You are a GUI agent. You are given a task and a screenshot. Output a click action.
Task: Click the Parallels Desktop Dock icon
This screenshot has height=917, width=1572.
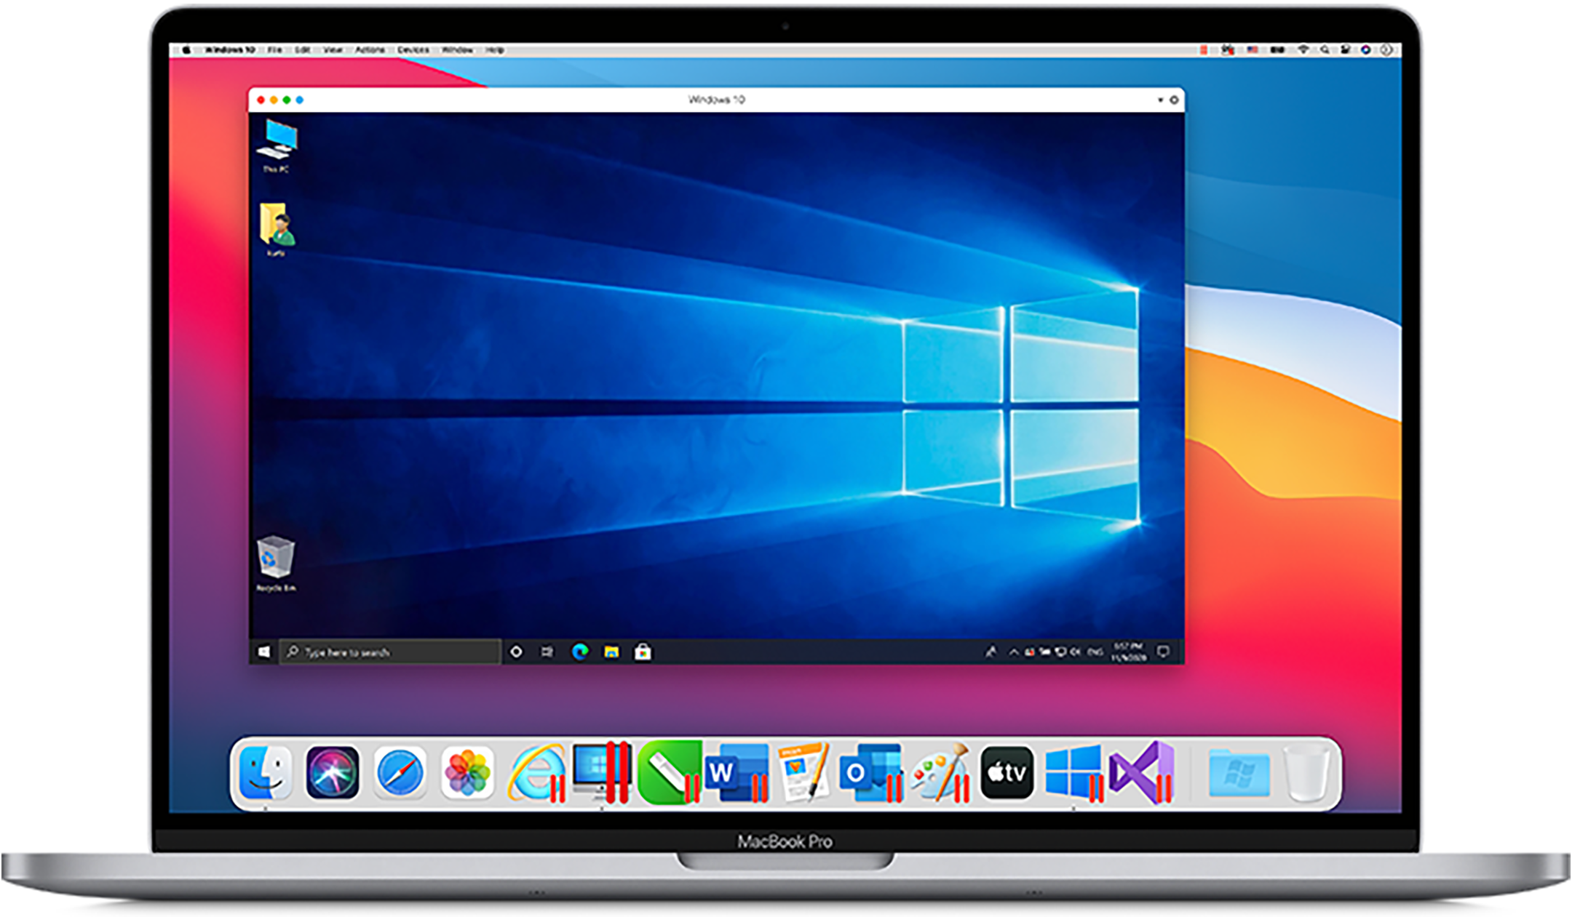tap(600, 771)
